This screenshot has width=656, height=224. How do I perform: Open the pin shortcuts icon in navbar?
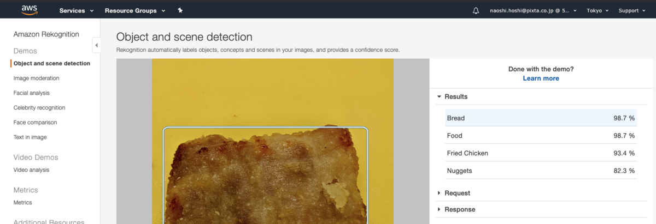tap(180, 10)
